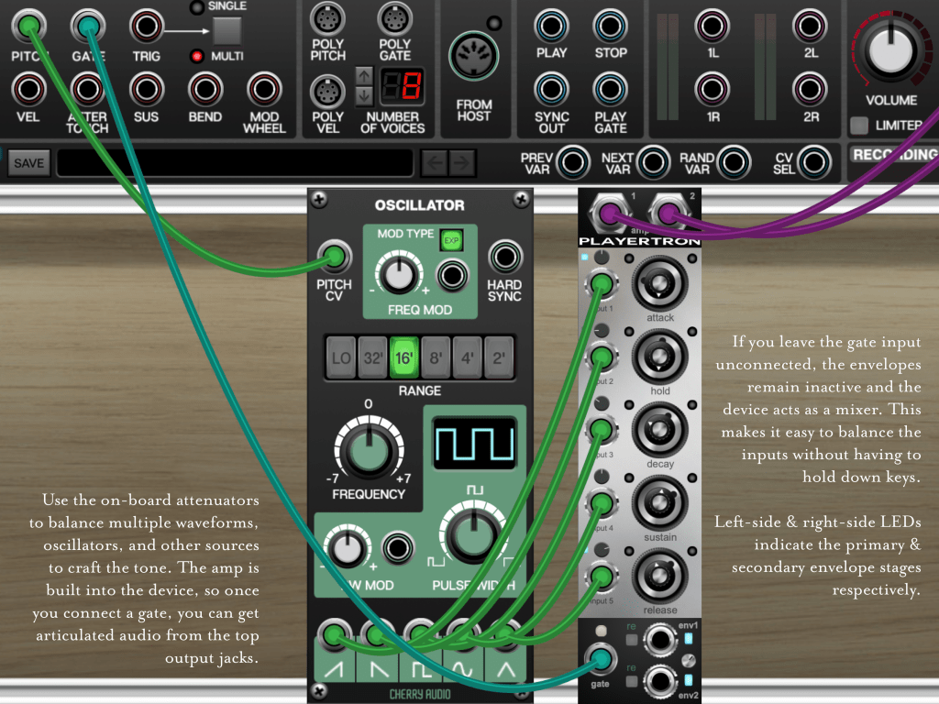Click the PLAY GATE jack
939x704 pixels.
(x=610, y=90)
